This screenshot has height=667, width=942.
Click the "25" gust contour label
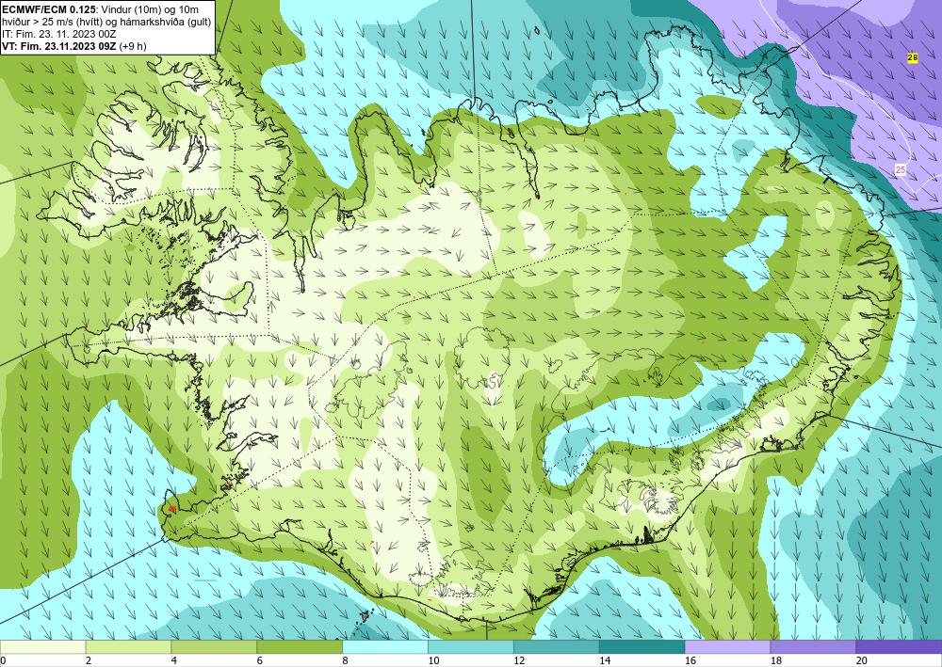click(x=900, y=170)
